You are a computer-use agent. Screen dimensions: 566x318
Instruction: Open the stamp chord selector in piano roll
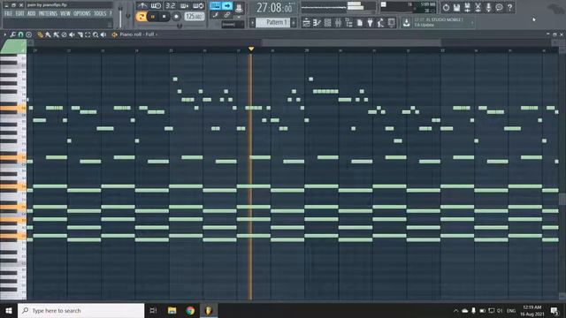tap(28, 34)
